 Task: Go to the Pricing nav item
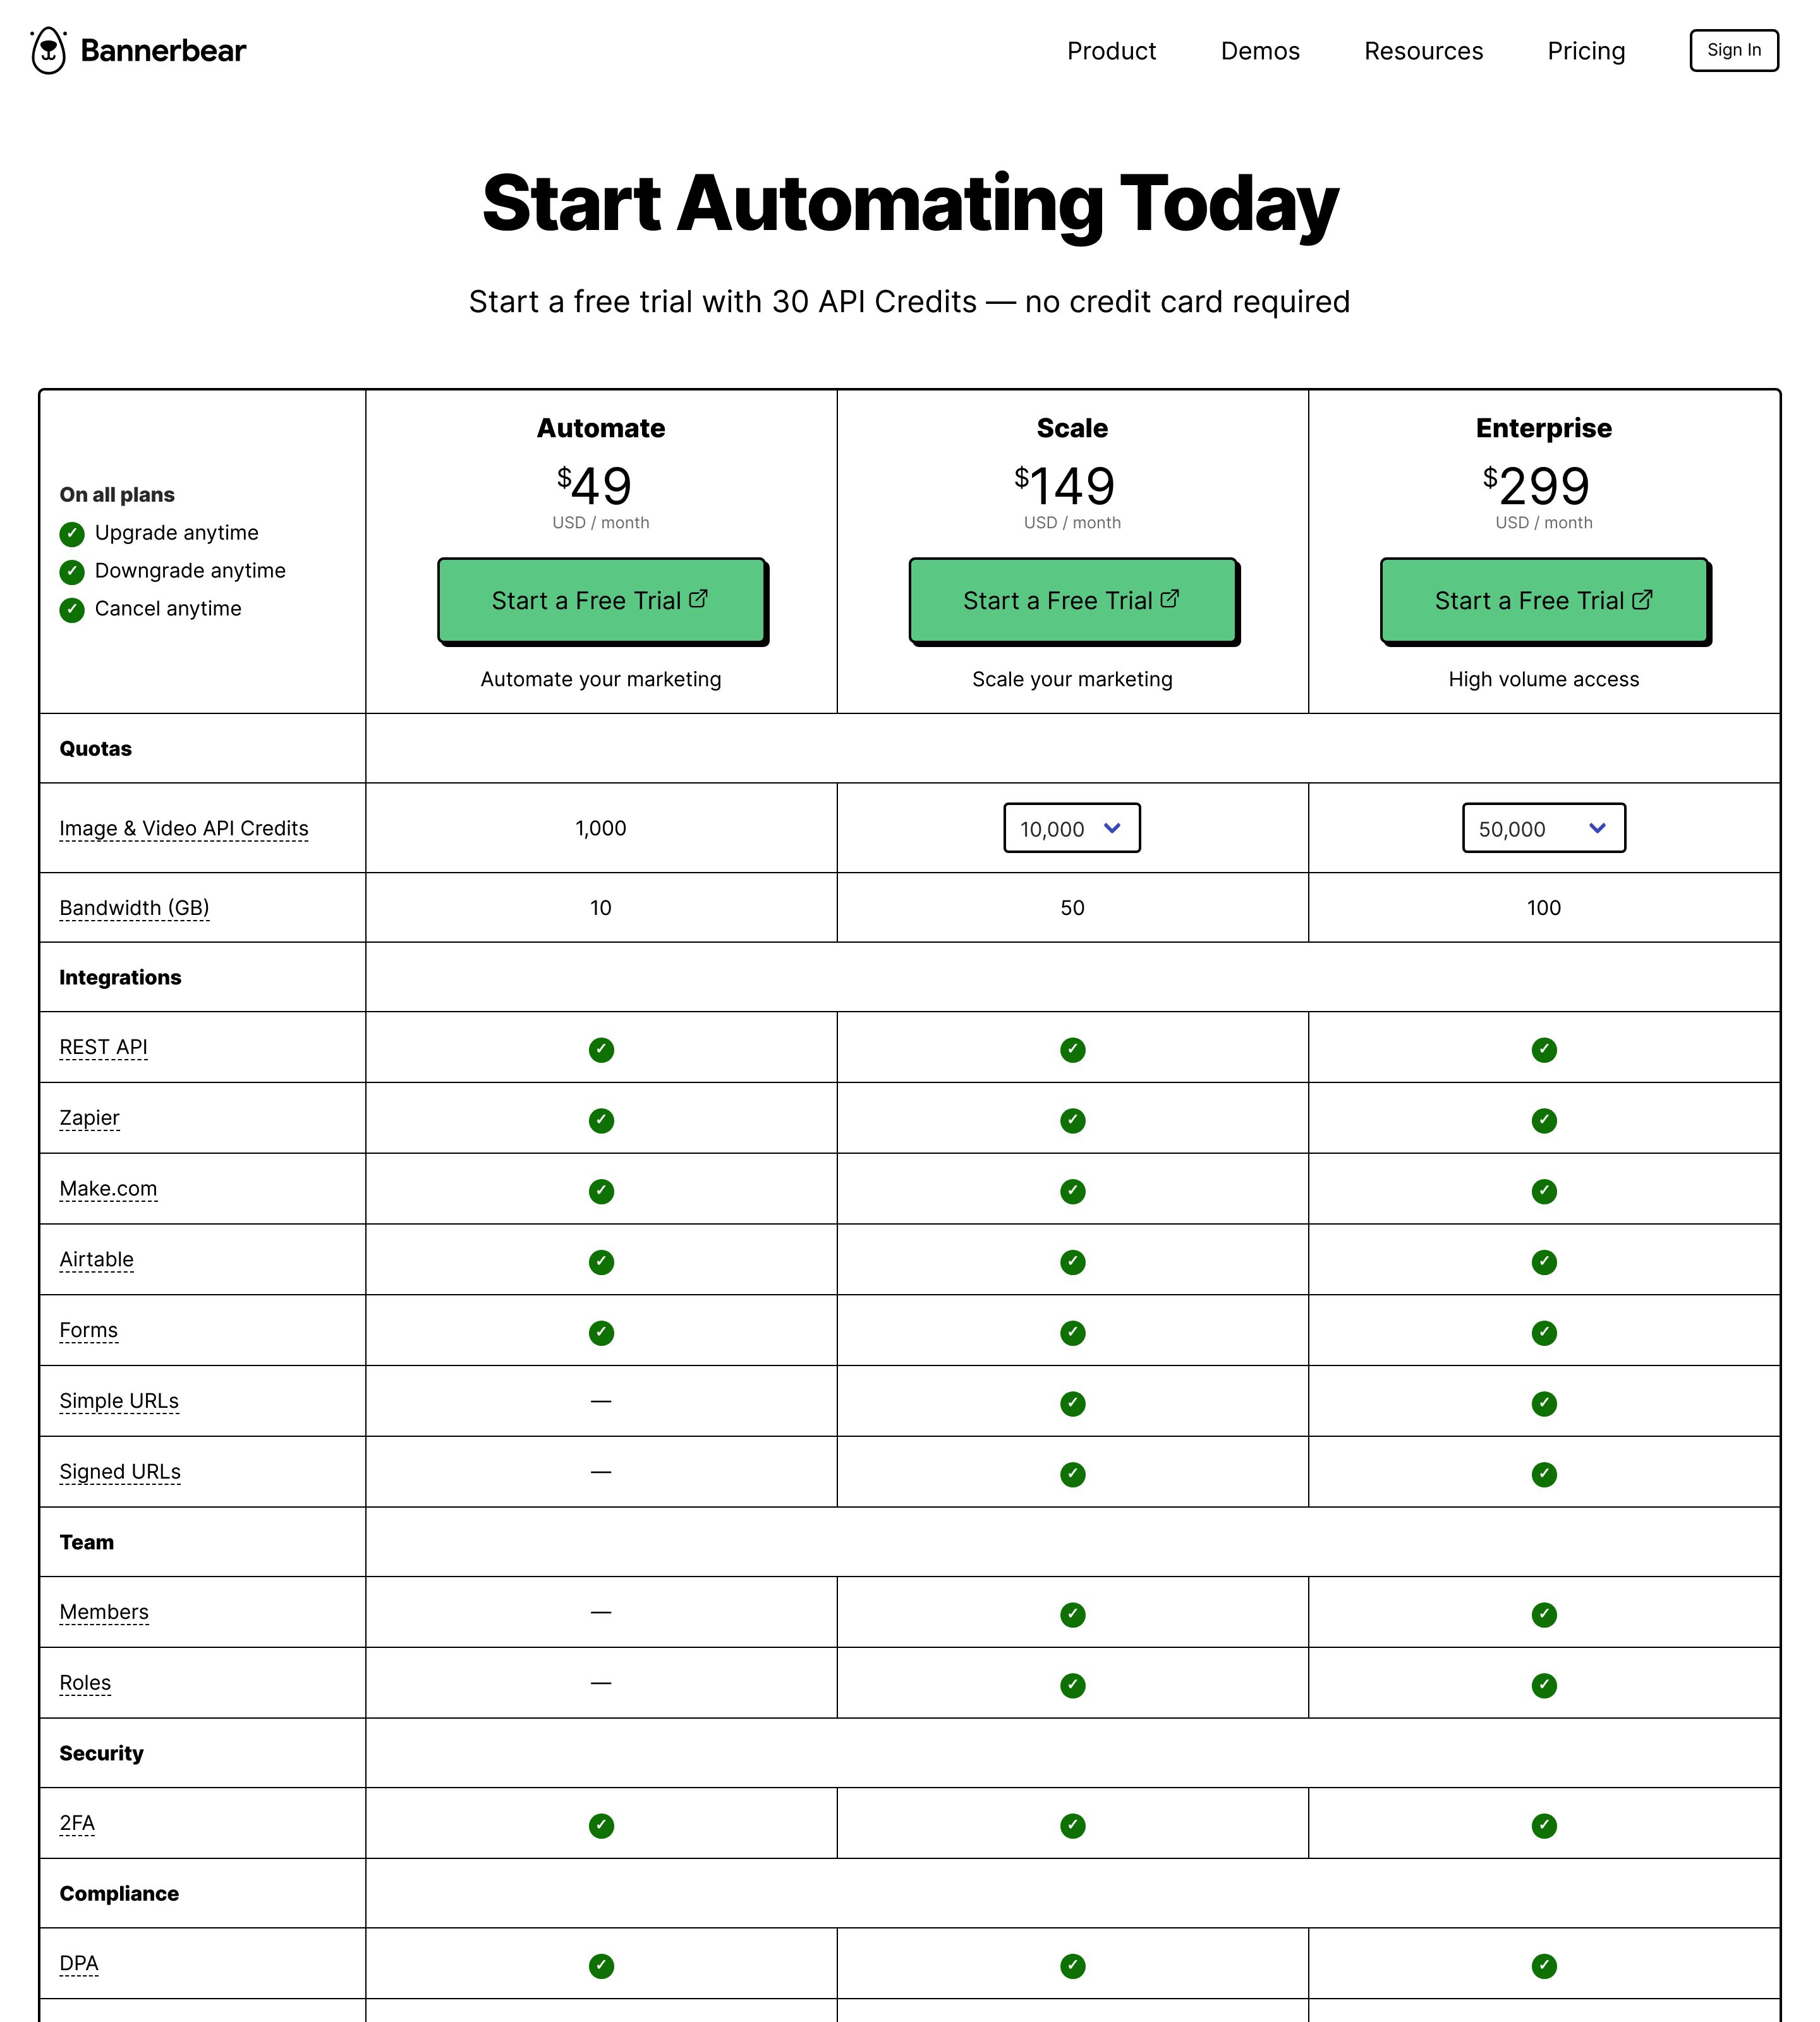click(x=1586, y=51)
